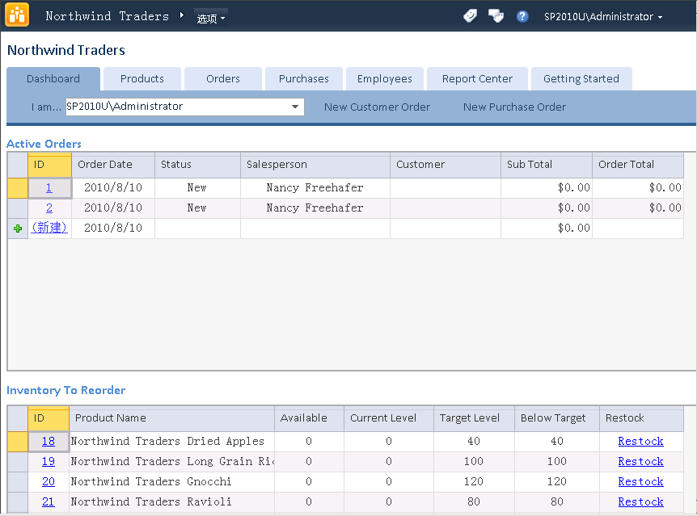This screenshot has width=697, height=516.
Task: Click the Restock column header
Action: tap(641, 418)
